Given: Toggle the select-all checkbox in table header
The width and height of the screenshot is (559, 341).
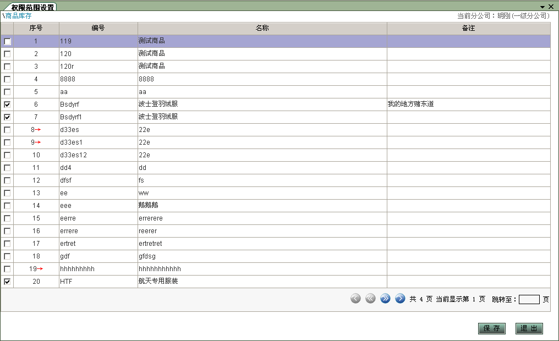Looking at the screenshot, I should [7, 29].
